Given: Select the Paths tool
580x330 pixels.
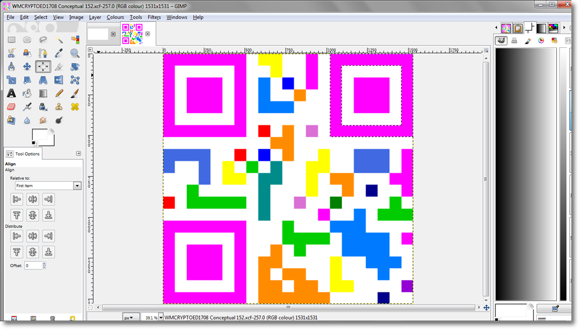Looking at the screenshot, I should click(x=43, y=53).
